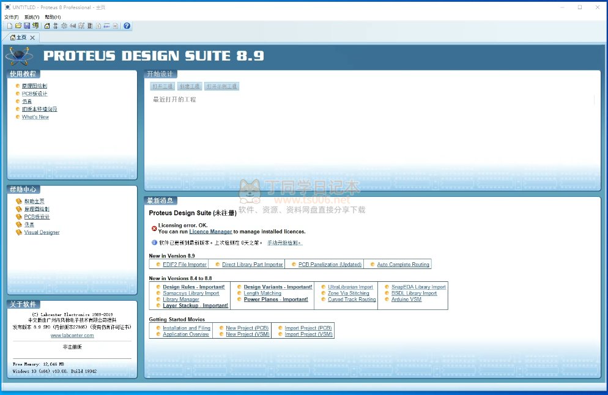Click the New Project toolbar icon

pos(9,26)
